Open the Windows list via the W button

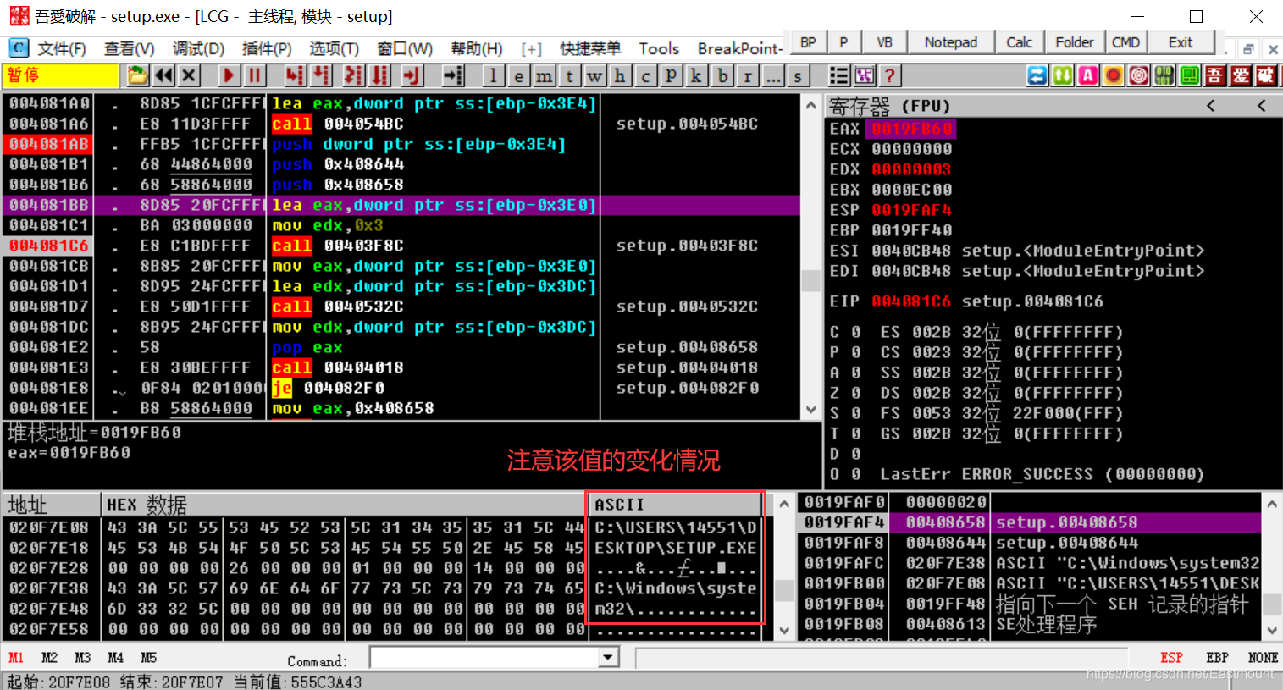coord(594,76)
